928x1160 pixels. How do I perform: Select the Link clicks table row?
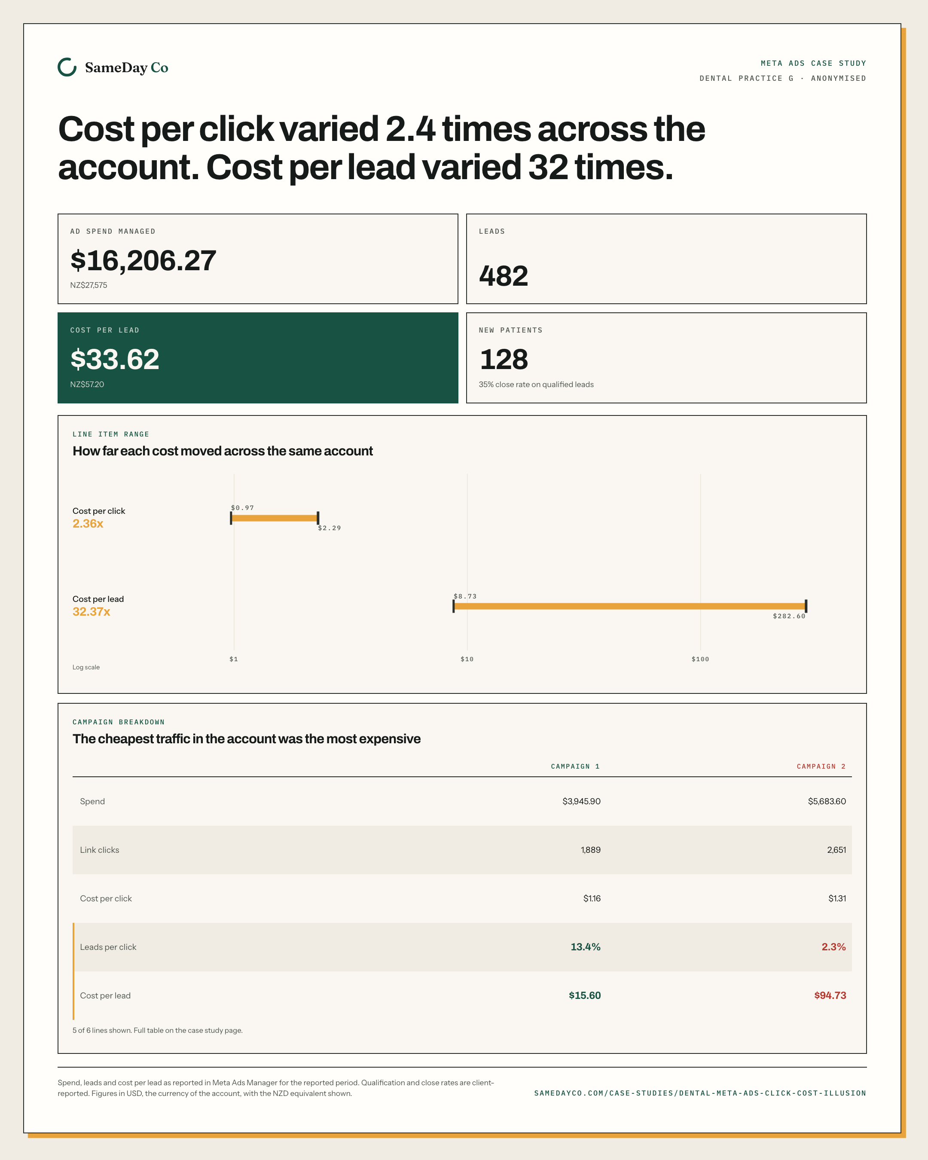pos(462,849)
